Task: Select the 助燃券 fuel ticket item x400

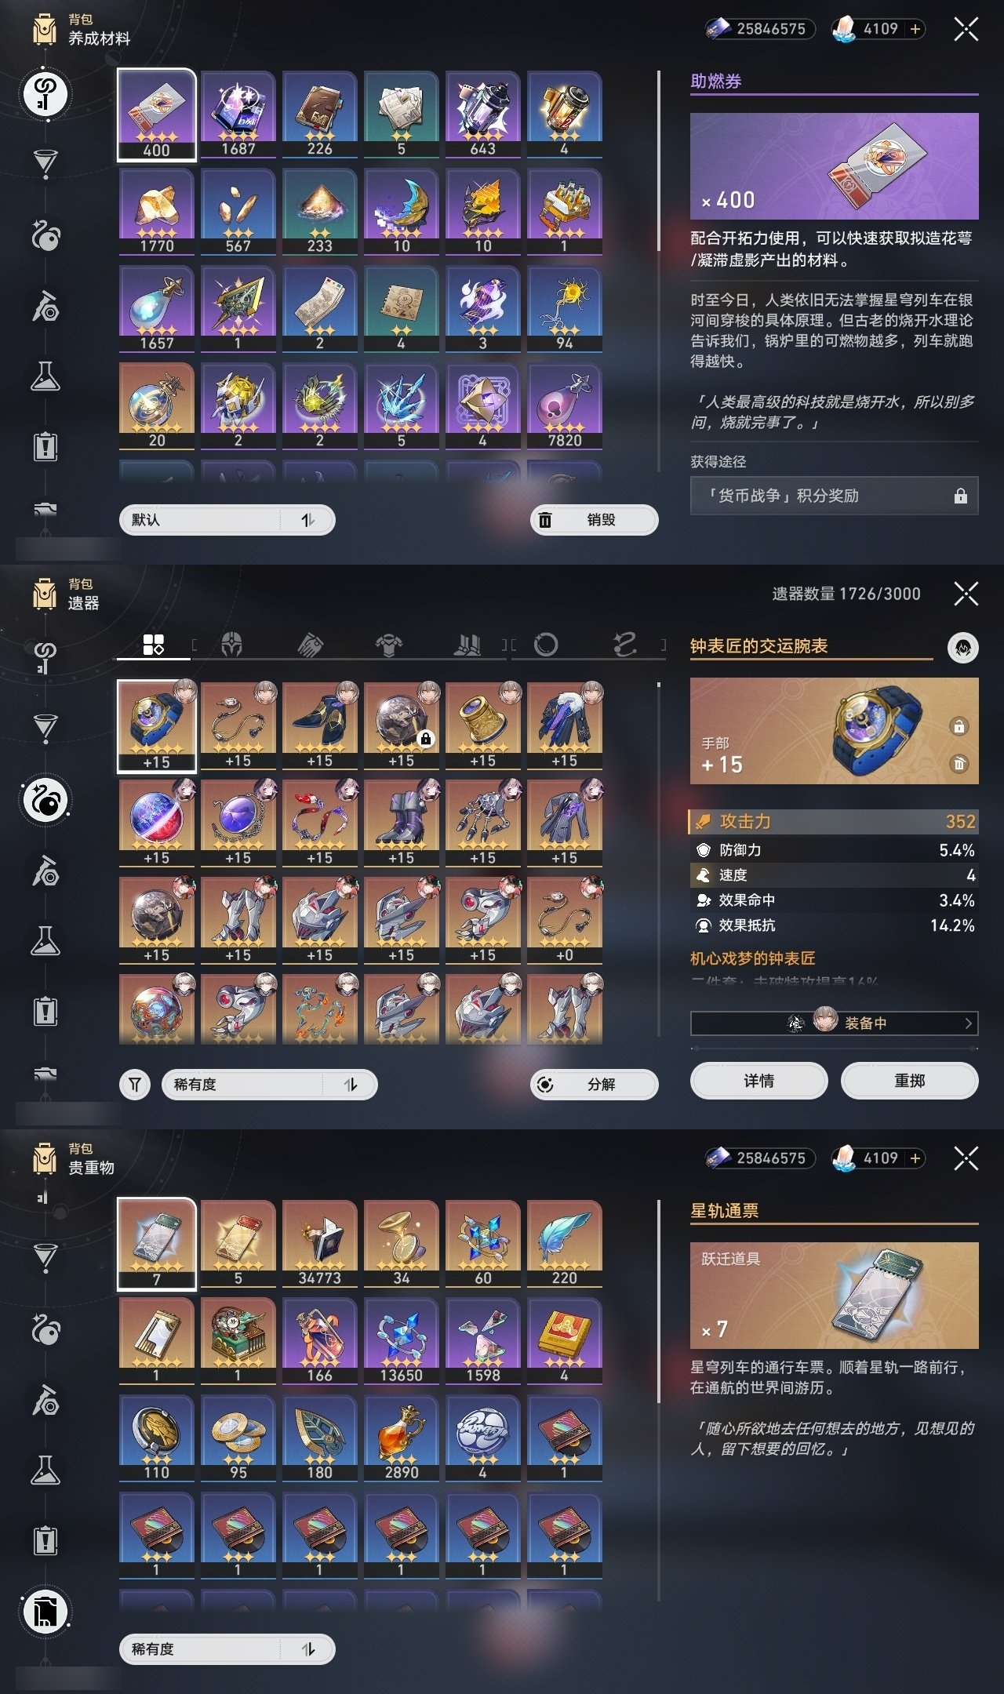Action: (x=157, y=115)
